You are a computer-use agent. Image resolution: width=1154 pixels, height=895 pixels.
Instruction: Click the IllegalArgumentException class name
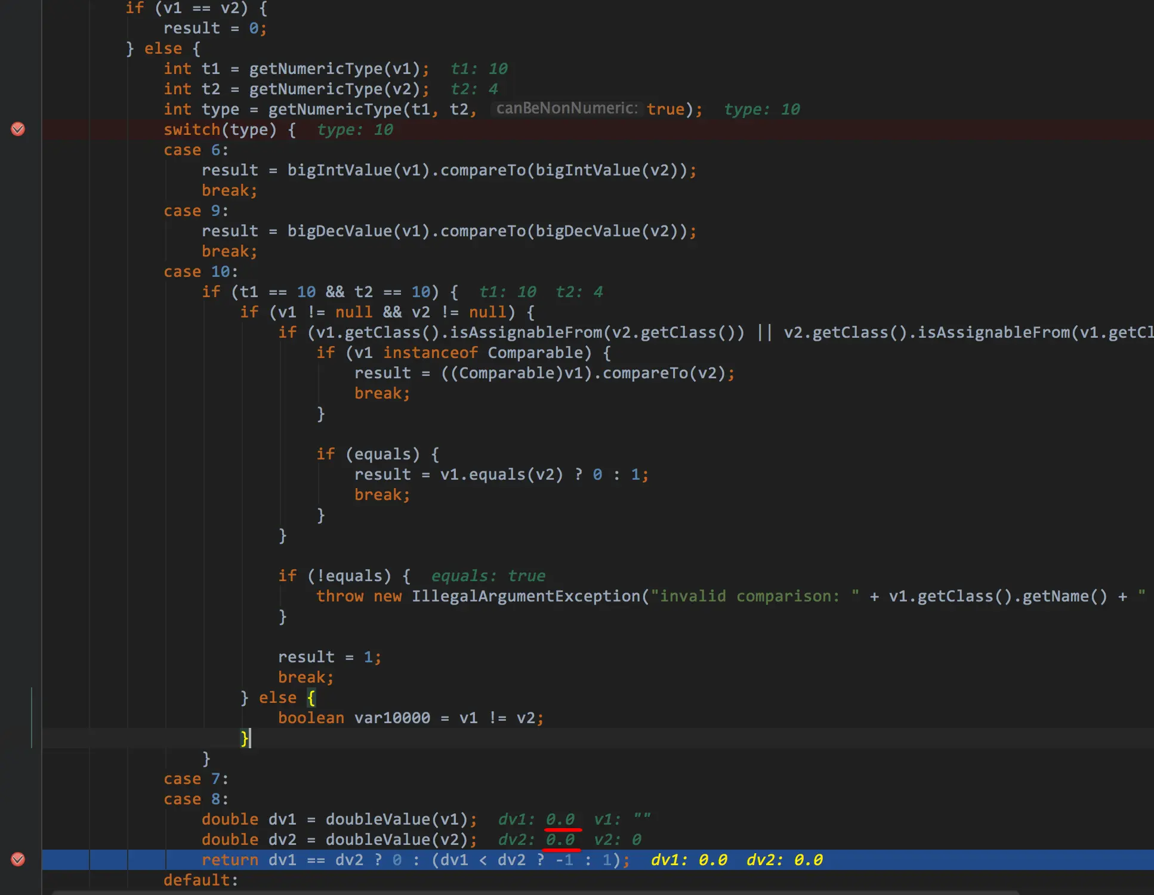(x=525, y=596)
